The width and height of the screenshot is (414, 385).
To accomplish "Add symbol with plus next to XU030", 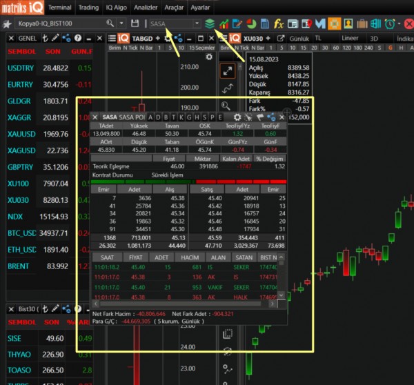I will coord(268,39).
